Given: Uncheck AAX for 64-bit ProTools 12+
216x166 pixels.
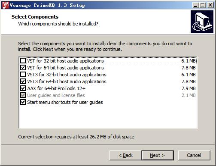Looking at the screenshot, I should (23, 88).
